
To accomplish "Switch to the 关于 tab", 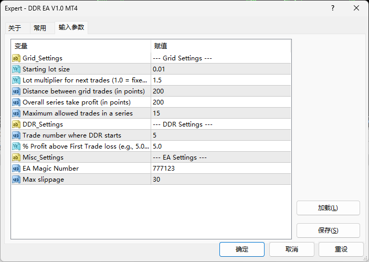I will 15,28.
